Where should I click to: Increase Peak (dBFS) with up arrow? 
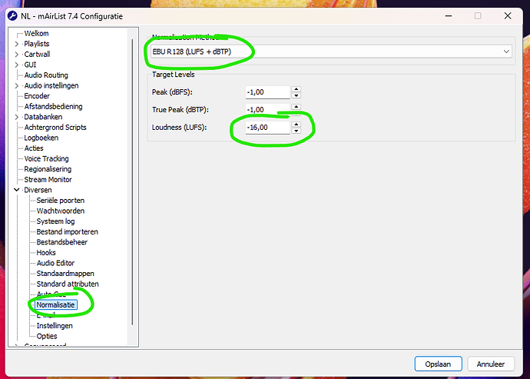pyautogui.click(x=296, y=89)
